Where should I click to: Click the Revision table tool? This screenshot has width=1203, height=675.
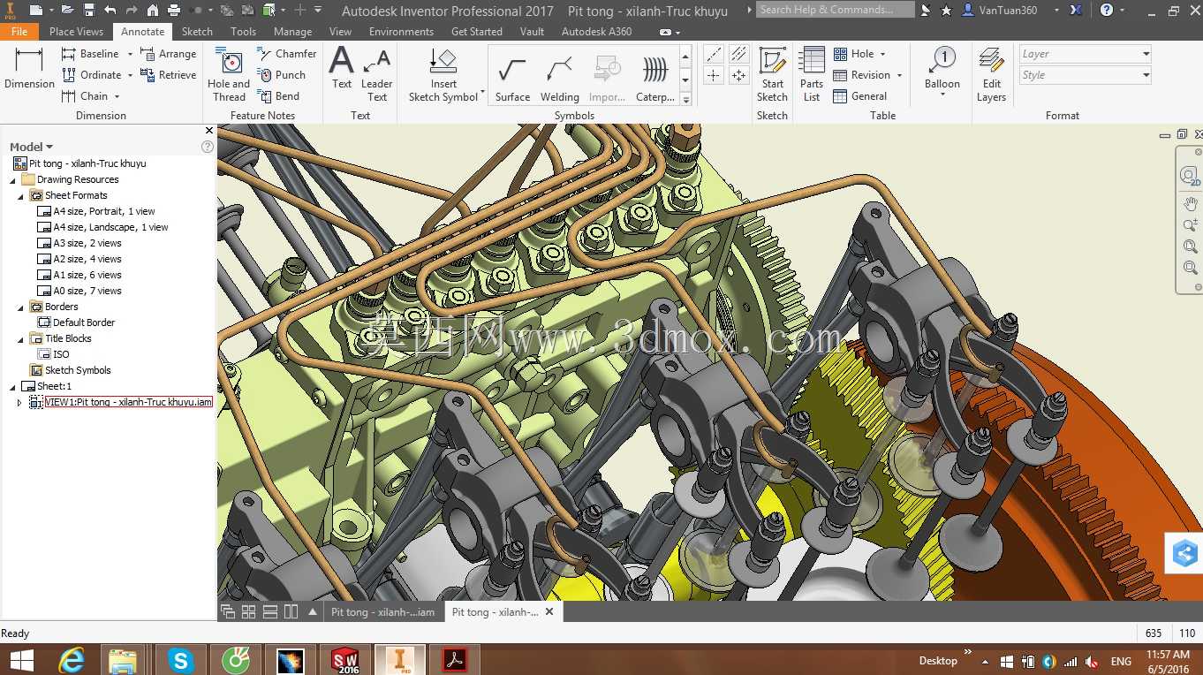point(861,75)
